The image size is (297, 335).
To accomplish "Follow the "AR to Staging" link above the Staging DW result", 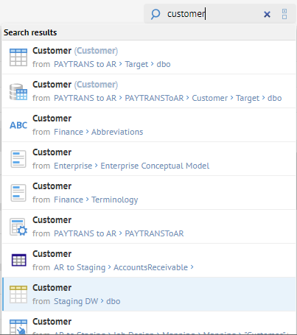I will pyautogui.click(x=80, y=267).
